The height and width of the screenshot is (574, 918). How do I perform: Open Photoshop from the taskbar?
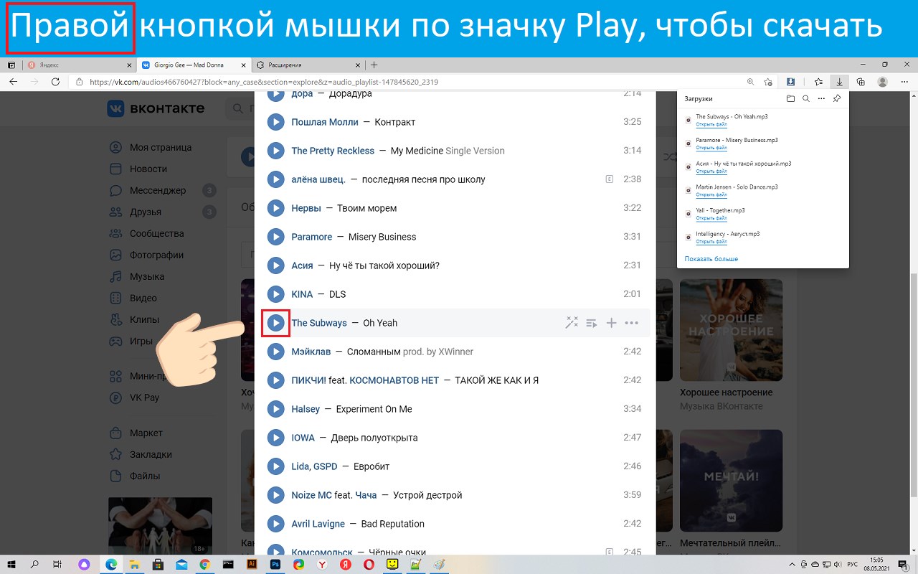275,565
